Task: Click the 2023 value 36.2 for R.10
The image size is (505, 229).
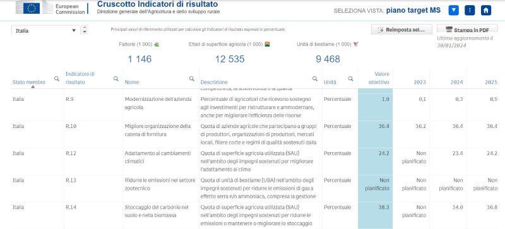Action: click(x=420, y=126)
